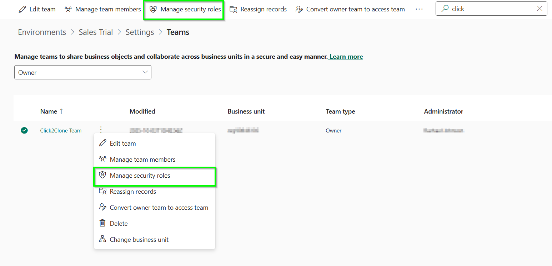Click the Edit team pencil icon in toolbar
The width and height of the screenshot is (552, 266).
[x=23, y=9]
